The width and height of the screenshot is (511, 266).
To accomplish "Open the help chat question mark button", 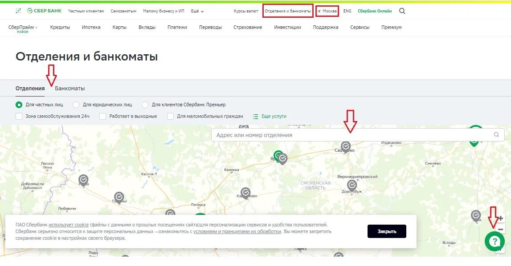I will click(x=495, y=241).
